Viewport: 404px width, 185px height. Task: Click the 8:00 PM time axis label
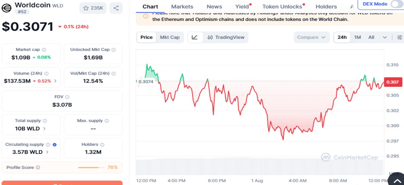click(x=216, y=181)
